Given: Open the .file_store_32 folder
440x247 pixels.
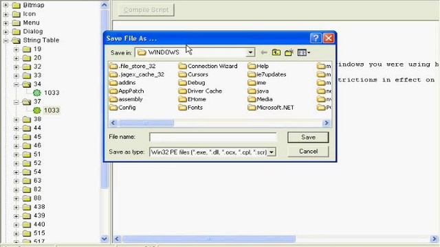Looking at the screenshot, I should pos(133,67).
